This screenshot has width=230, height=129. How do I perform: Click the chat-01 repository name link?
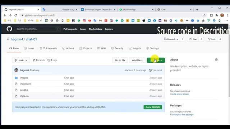click(31, 39)
